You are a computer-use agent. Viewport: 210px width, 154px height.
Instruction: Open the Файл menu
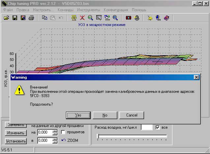pyautogui.click(x=8, y=10)
